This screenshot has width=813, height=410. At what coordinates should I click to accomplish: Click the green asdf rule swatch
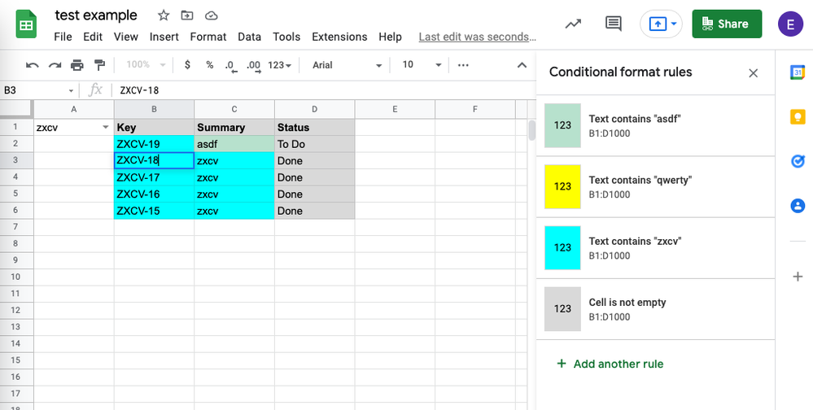[562, 125]
